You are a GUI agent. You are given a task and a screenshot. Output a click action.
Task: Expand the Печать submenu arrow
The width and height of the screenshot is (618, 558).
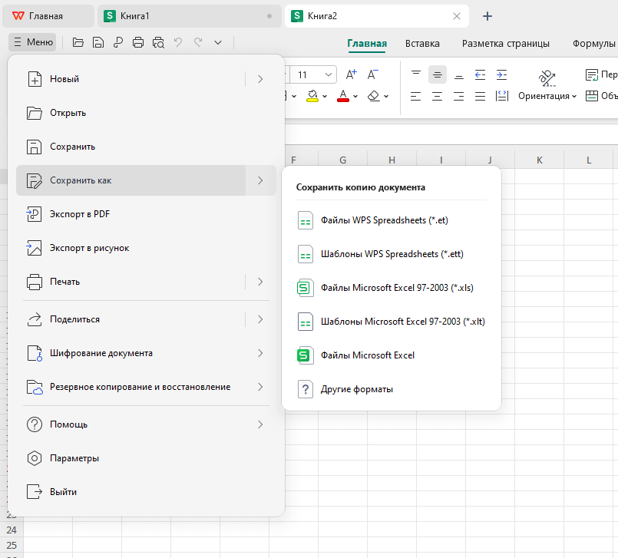tap(260, 282)
